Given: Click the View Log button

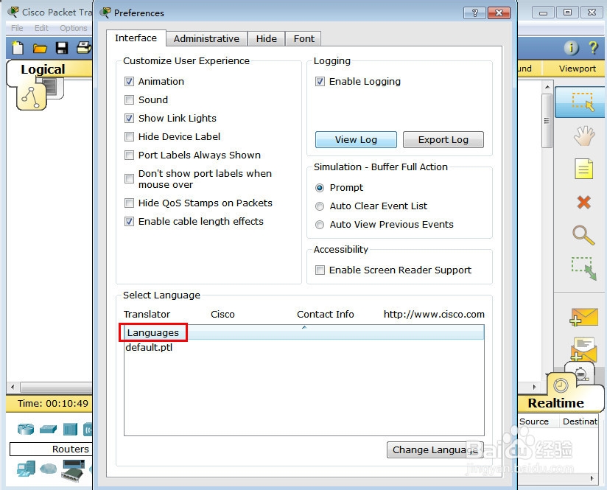Looking at the screenshot, I should point(356,139).
